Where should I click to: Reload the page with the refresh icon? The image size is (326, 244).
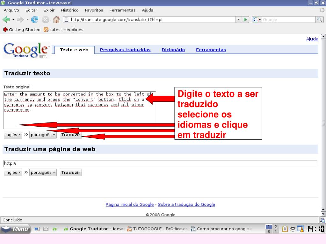coord(35,19)
